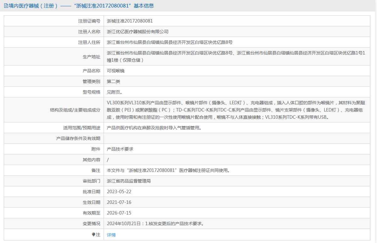Select the structure description starting VL300系列
This screenshot has width=377, height=243.
[236, 110]
